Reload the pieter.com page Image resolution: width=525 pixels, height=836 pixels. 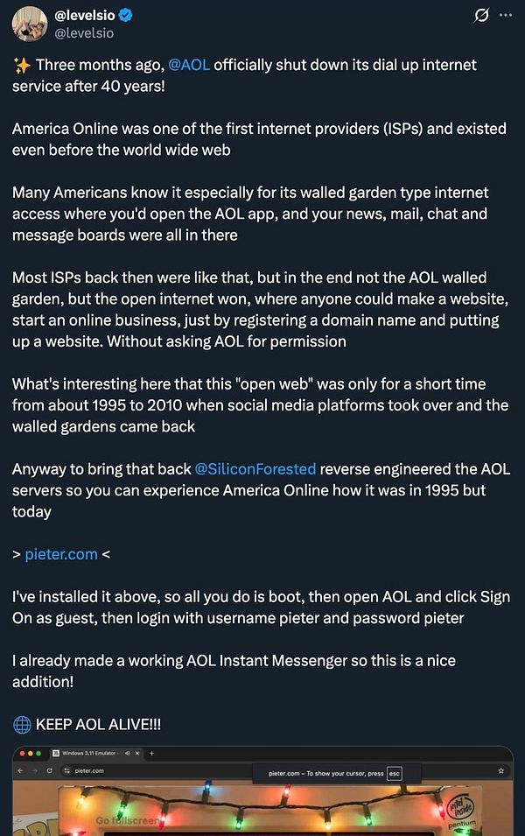click(x=49, y=770)
